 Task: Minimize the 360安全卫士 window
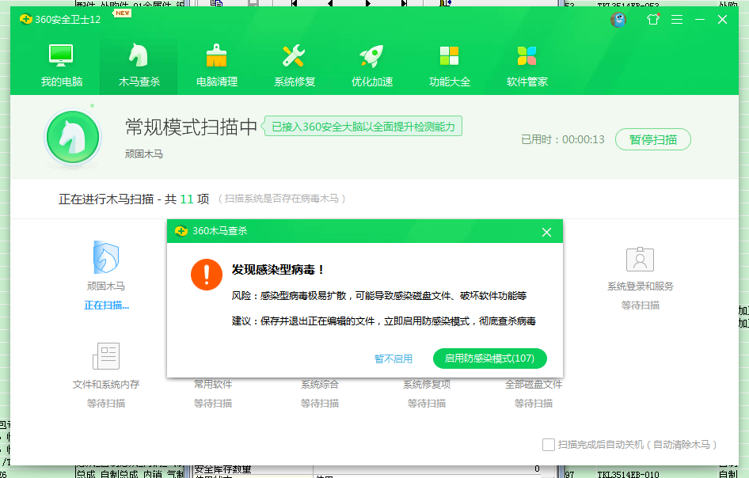tap(700, 20)
